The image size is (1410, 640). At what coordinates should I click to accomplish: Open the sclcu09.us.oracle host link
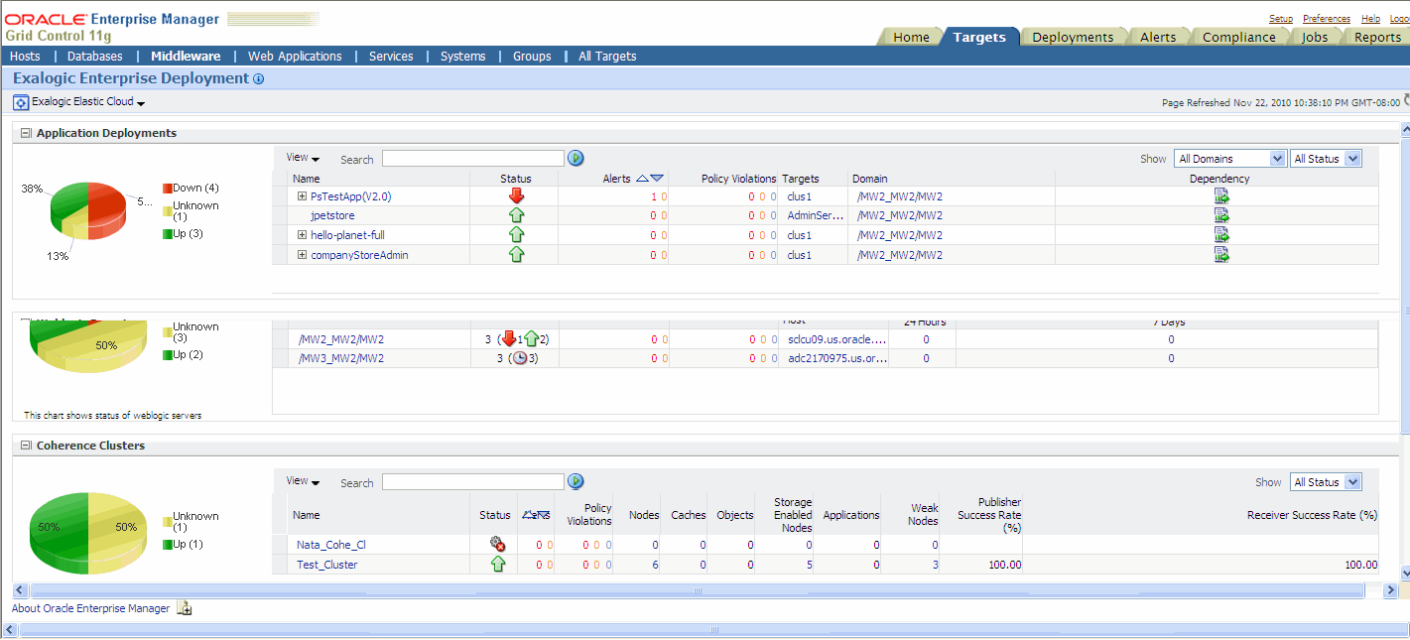pyautogui.click(x=837, y=339)
